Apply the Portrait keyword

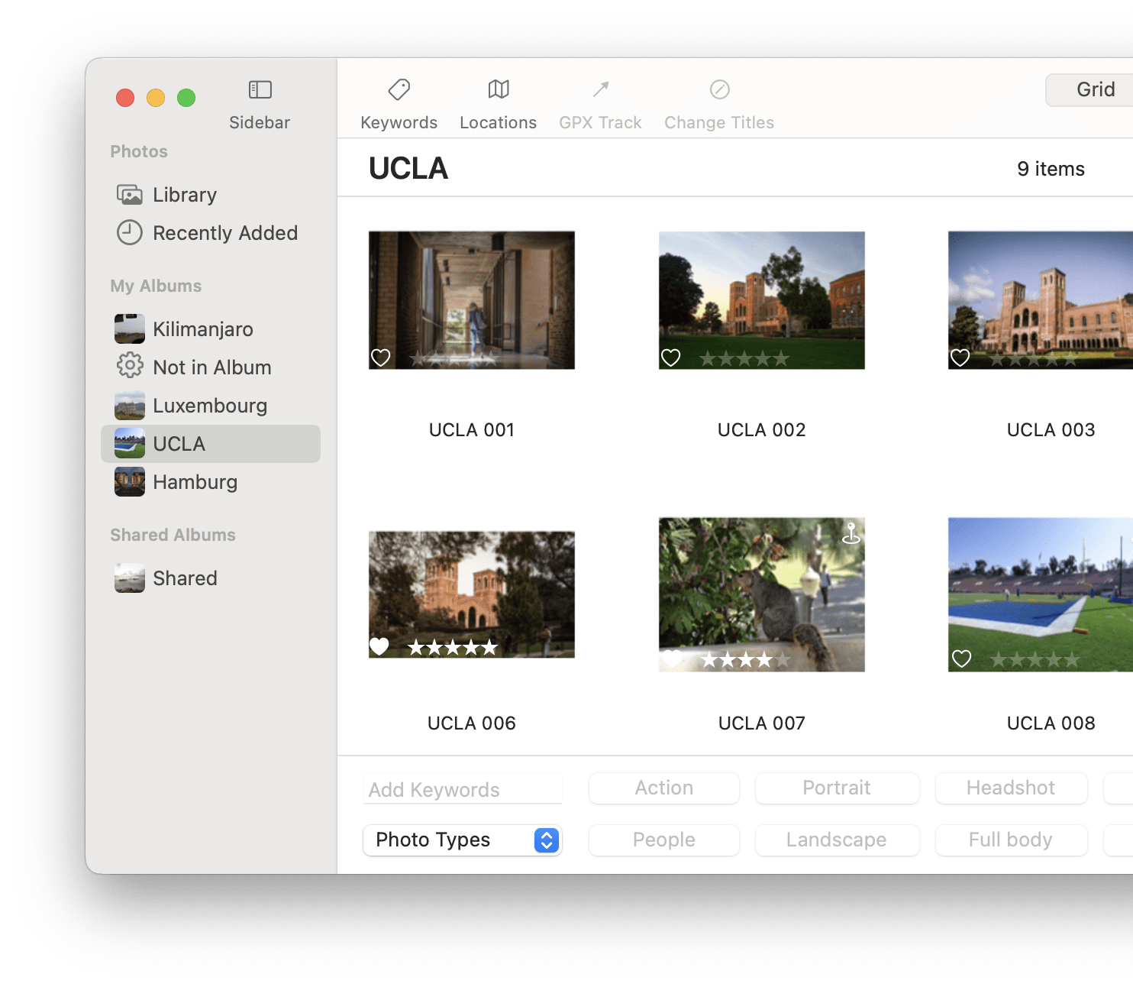pyautogui.click(x=838, y=788)
